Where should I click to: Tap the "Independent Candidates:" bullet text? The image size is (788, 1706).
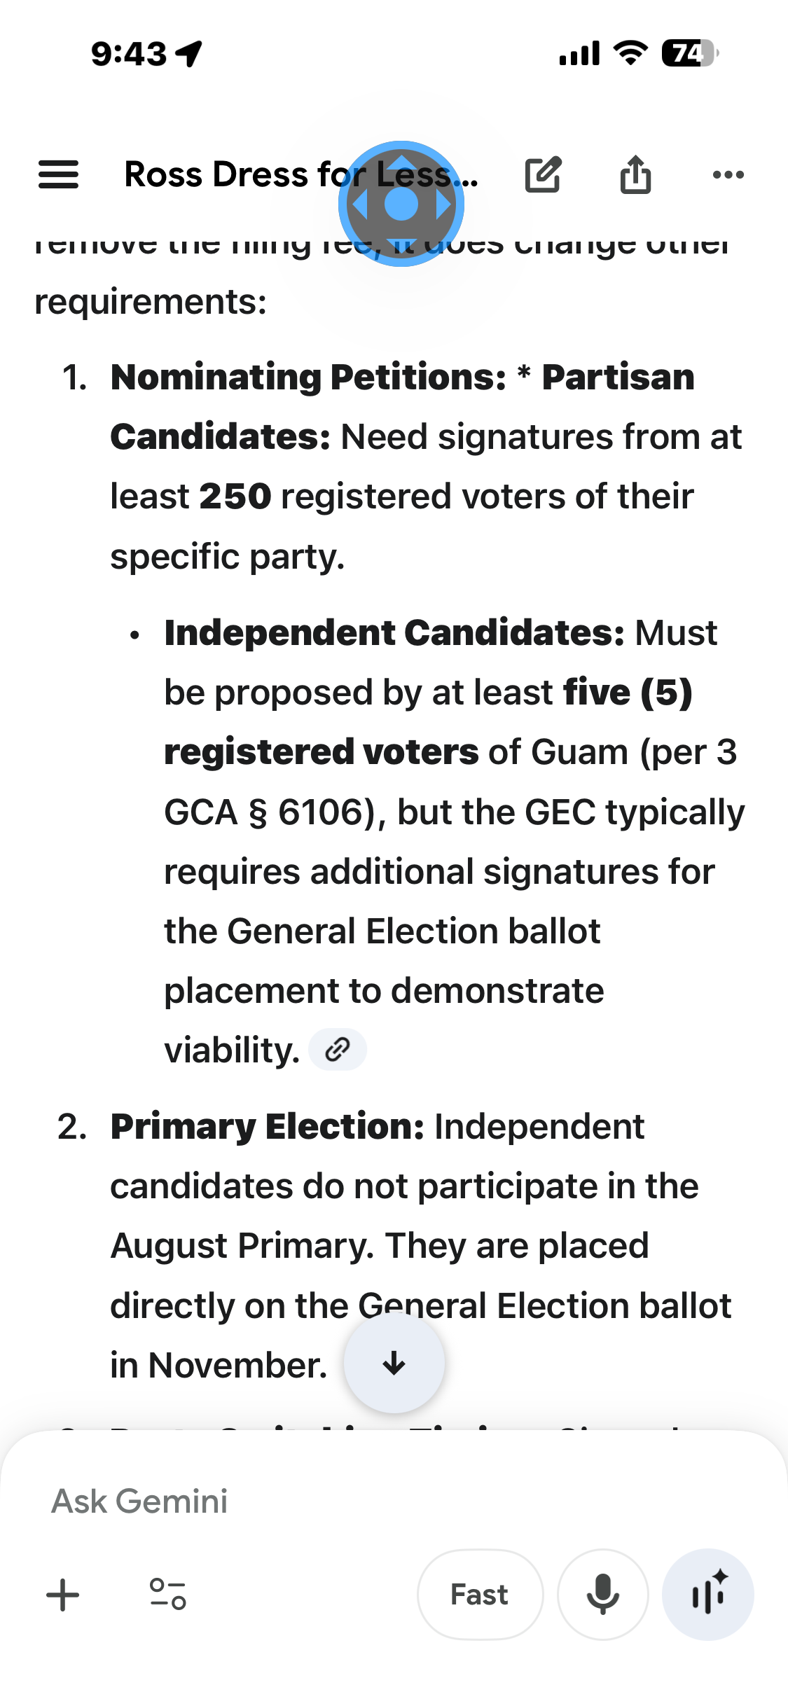tap(394, 633)
